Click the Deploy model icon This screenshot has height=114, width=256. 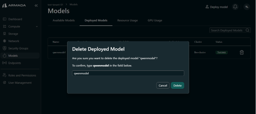[x=207, y=7]
